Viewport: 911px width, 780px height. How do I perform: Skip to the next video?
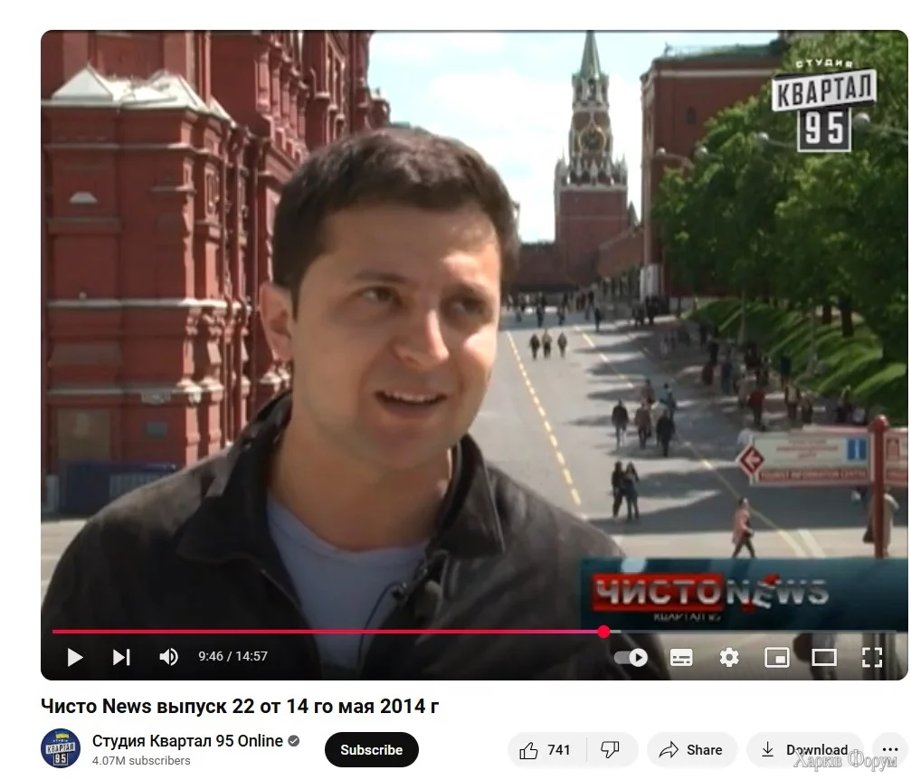(121, 657)
